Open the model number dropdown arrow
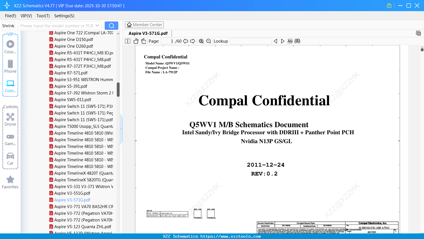Screen dimensions: 424x239 coord(97,26)
